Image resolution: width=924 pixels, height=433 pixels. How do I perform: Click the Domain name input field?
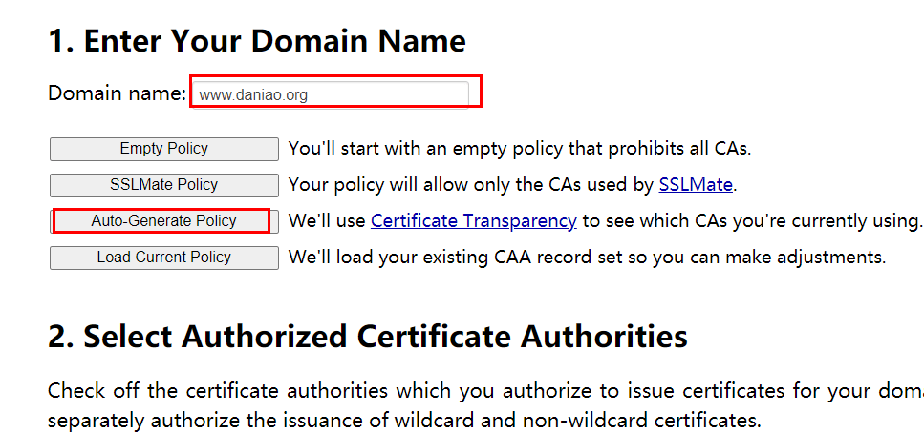pos(331,94)
